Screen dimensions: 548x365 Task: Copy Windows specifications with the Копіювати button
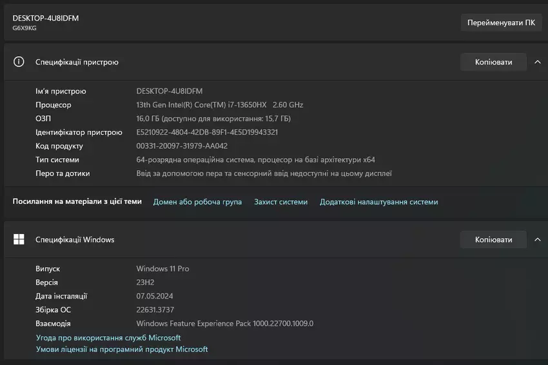[x=493, y=239]
